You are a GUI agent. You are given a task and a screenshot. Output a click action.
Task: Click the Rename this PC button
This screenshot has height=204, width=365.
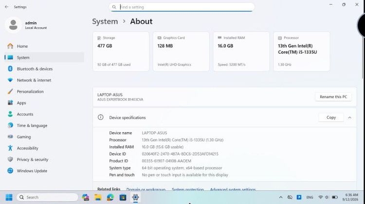(333, 97)
